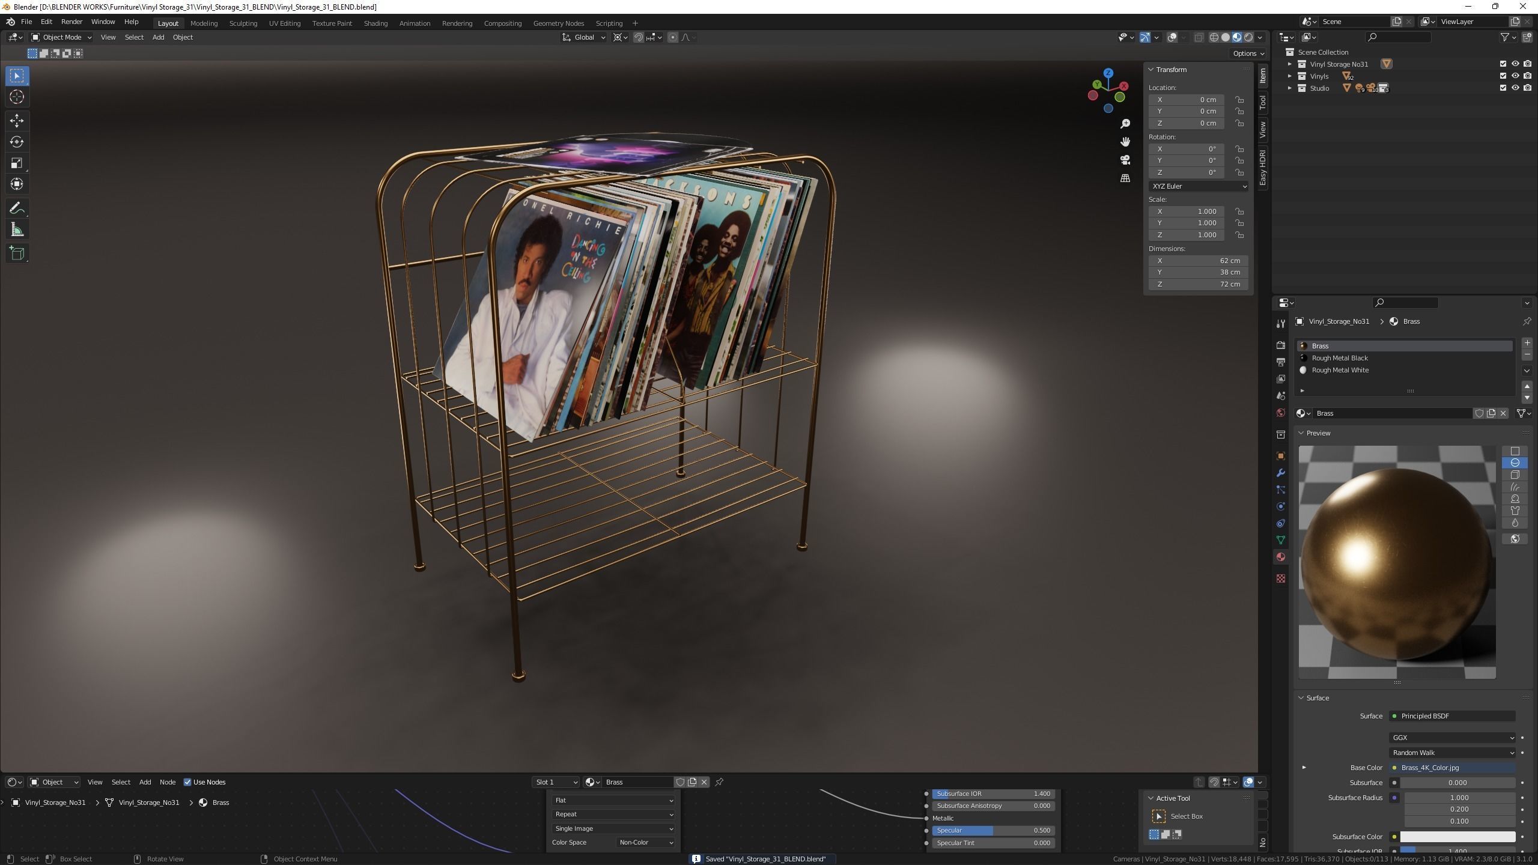Switch to UV Editing workspace tab

coord(284,23)
